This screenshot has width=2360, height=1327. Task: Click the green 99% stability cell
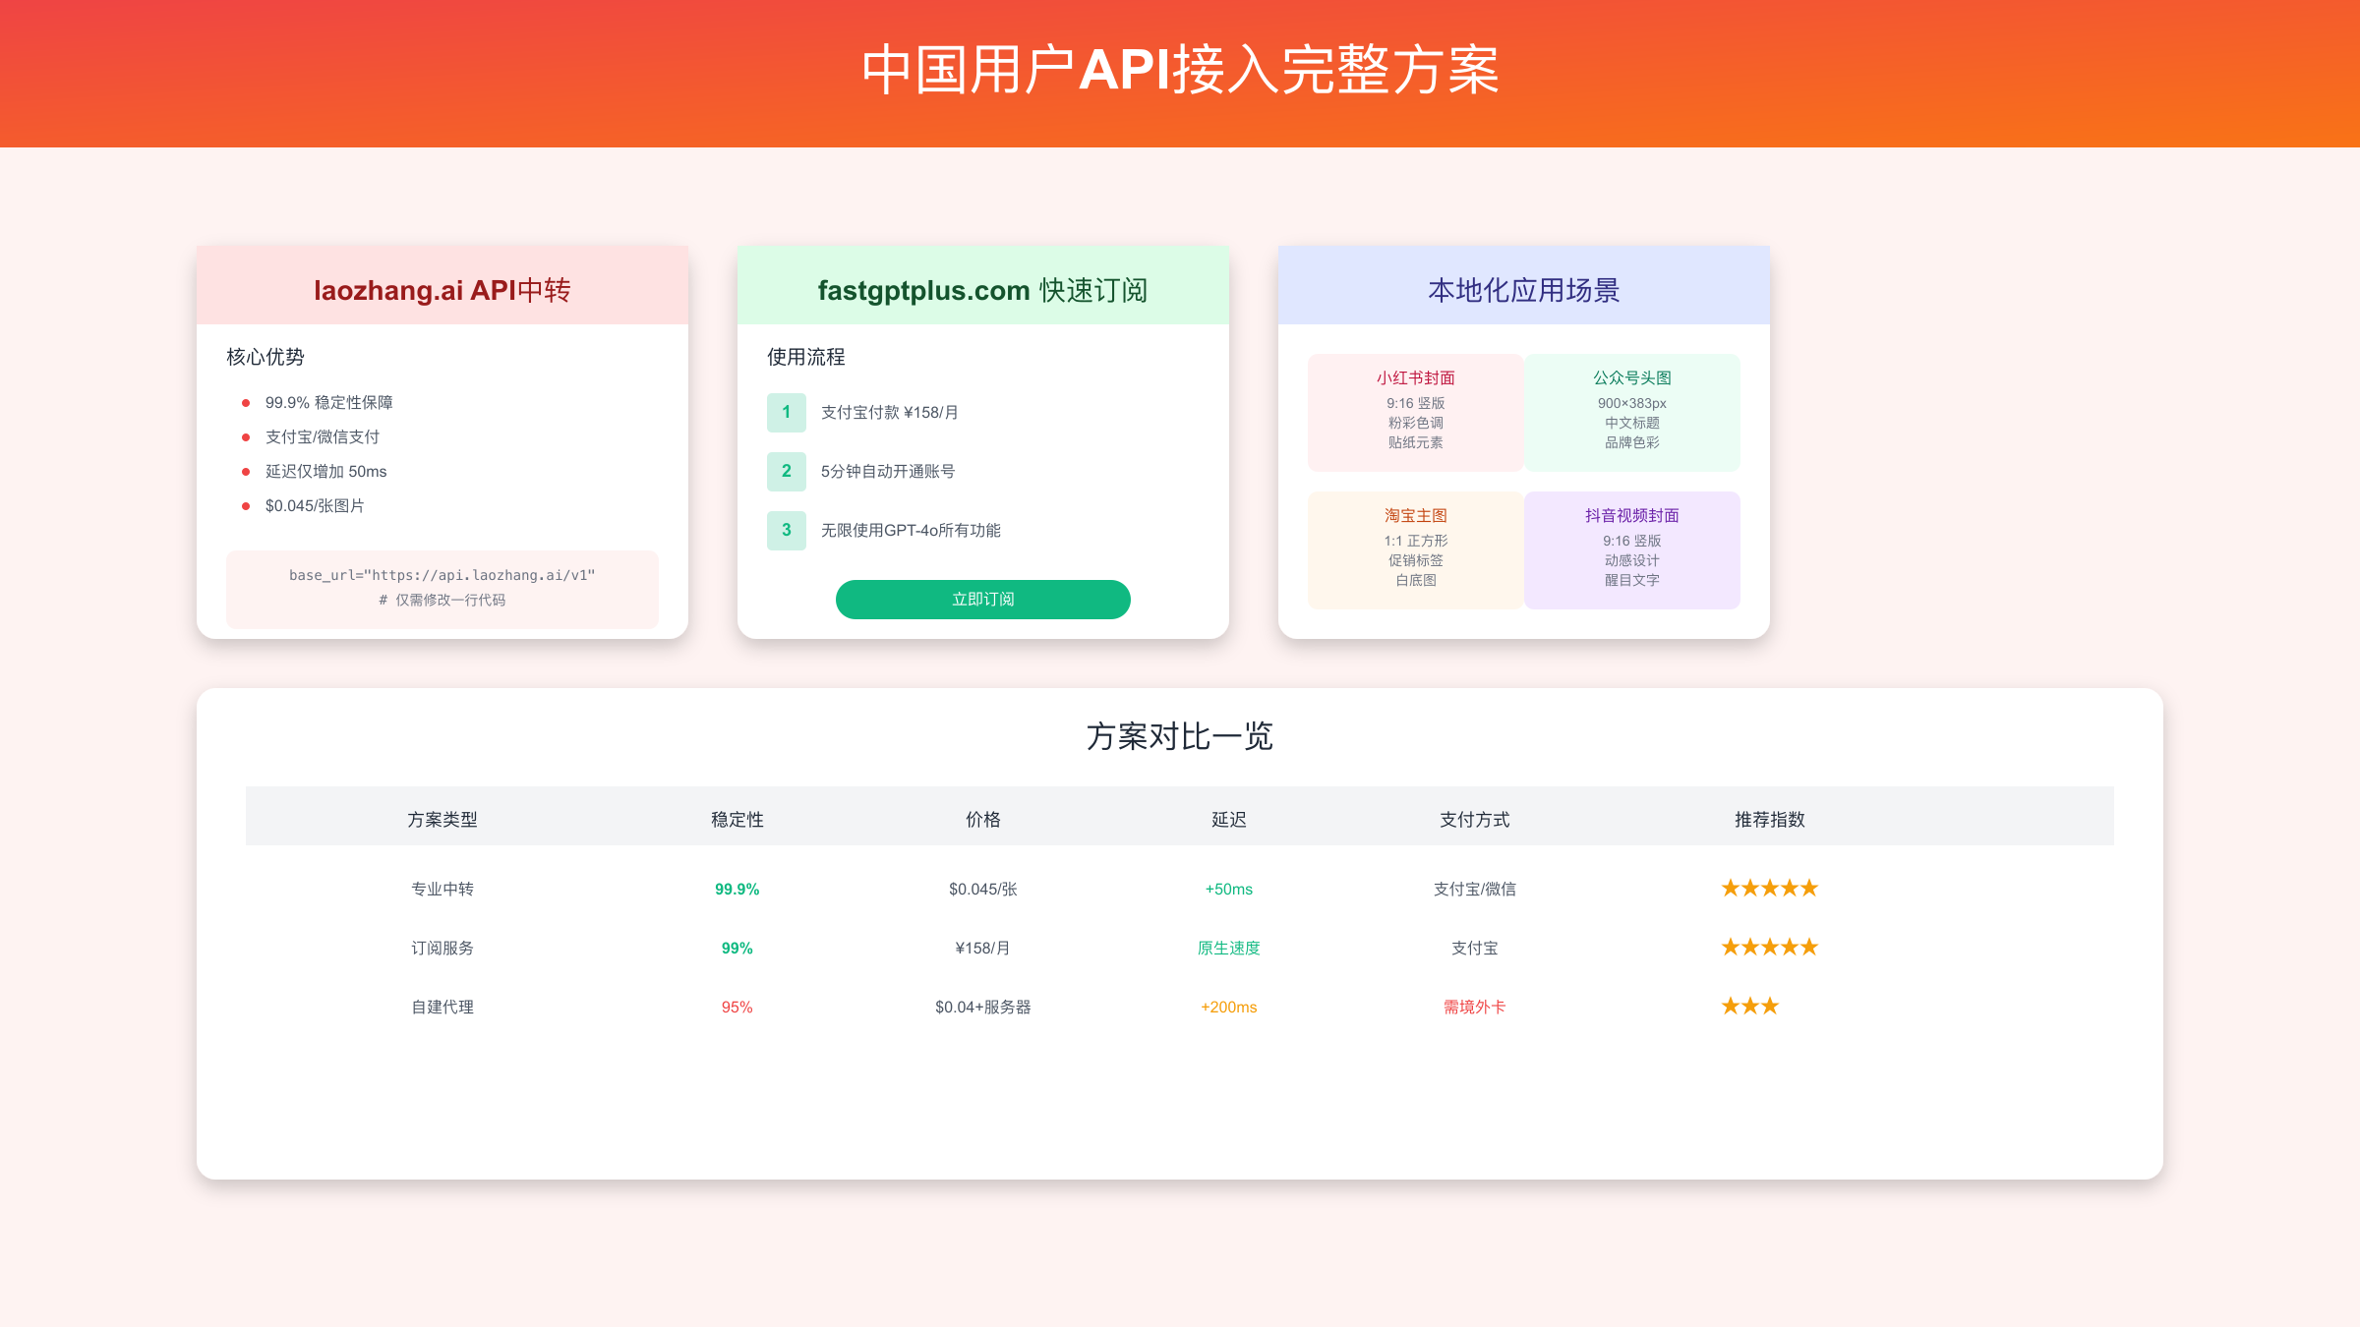(737, 949)
